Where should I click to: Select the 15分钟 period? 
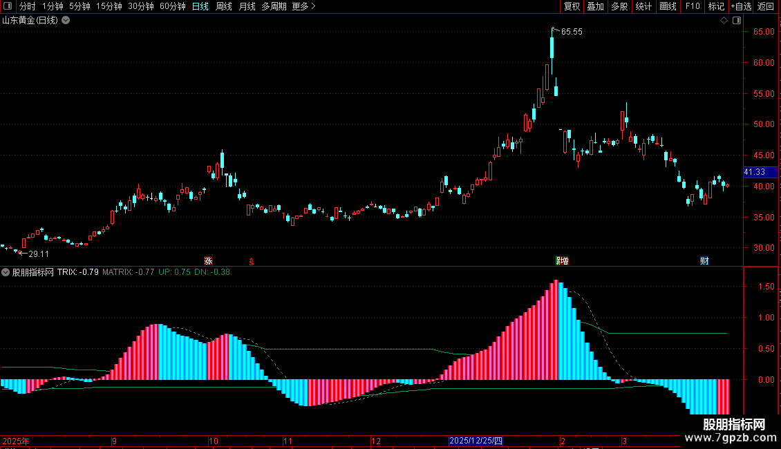coord(109,6)
